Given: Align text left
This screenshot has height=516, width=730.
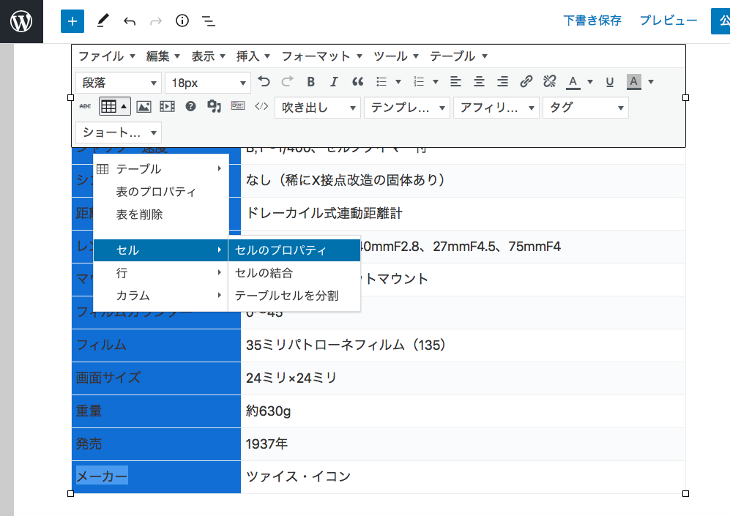Looking at the screenshot, I should pos(455,82).
